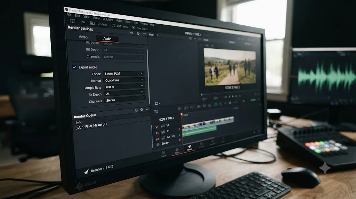Open the File menu
The image size is (356, 199).
[69, 15]
